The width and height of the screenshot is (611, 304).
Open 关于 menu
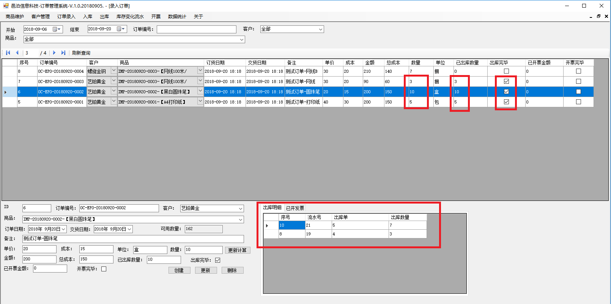(198, 16)
